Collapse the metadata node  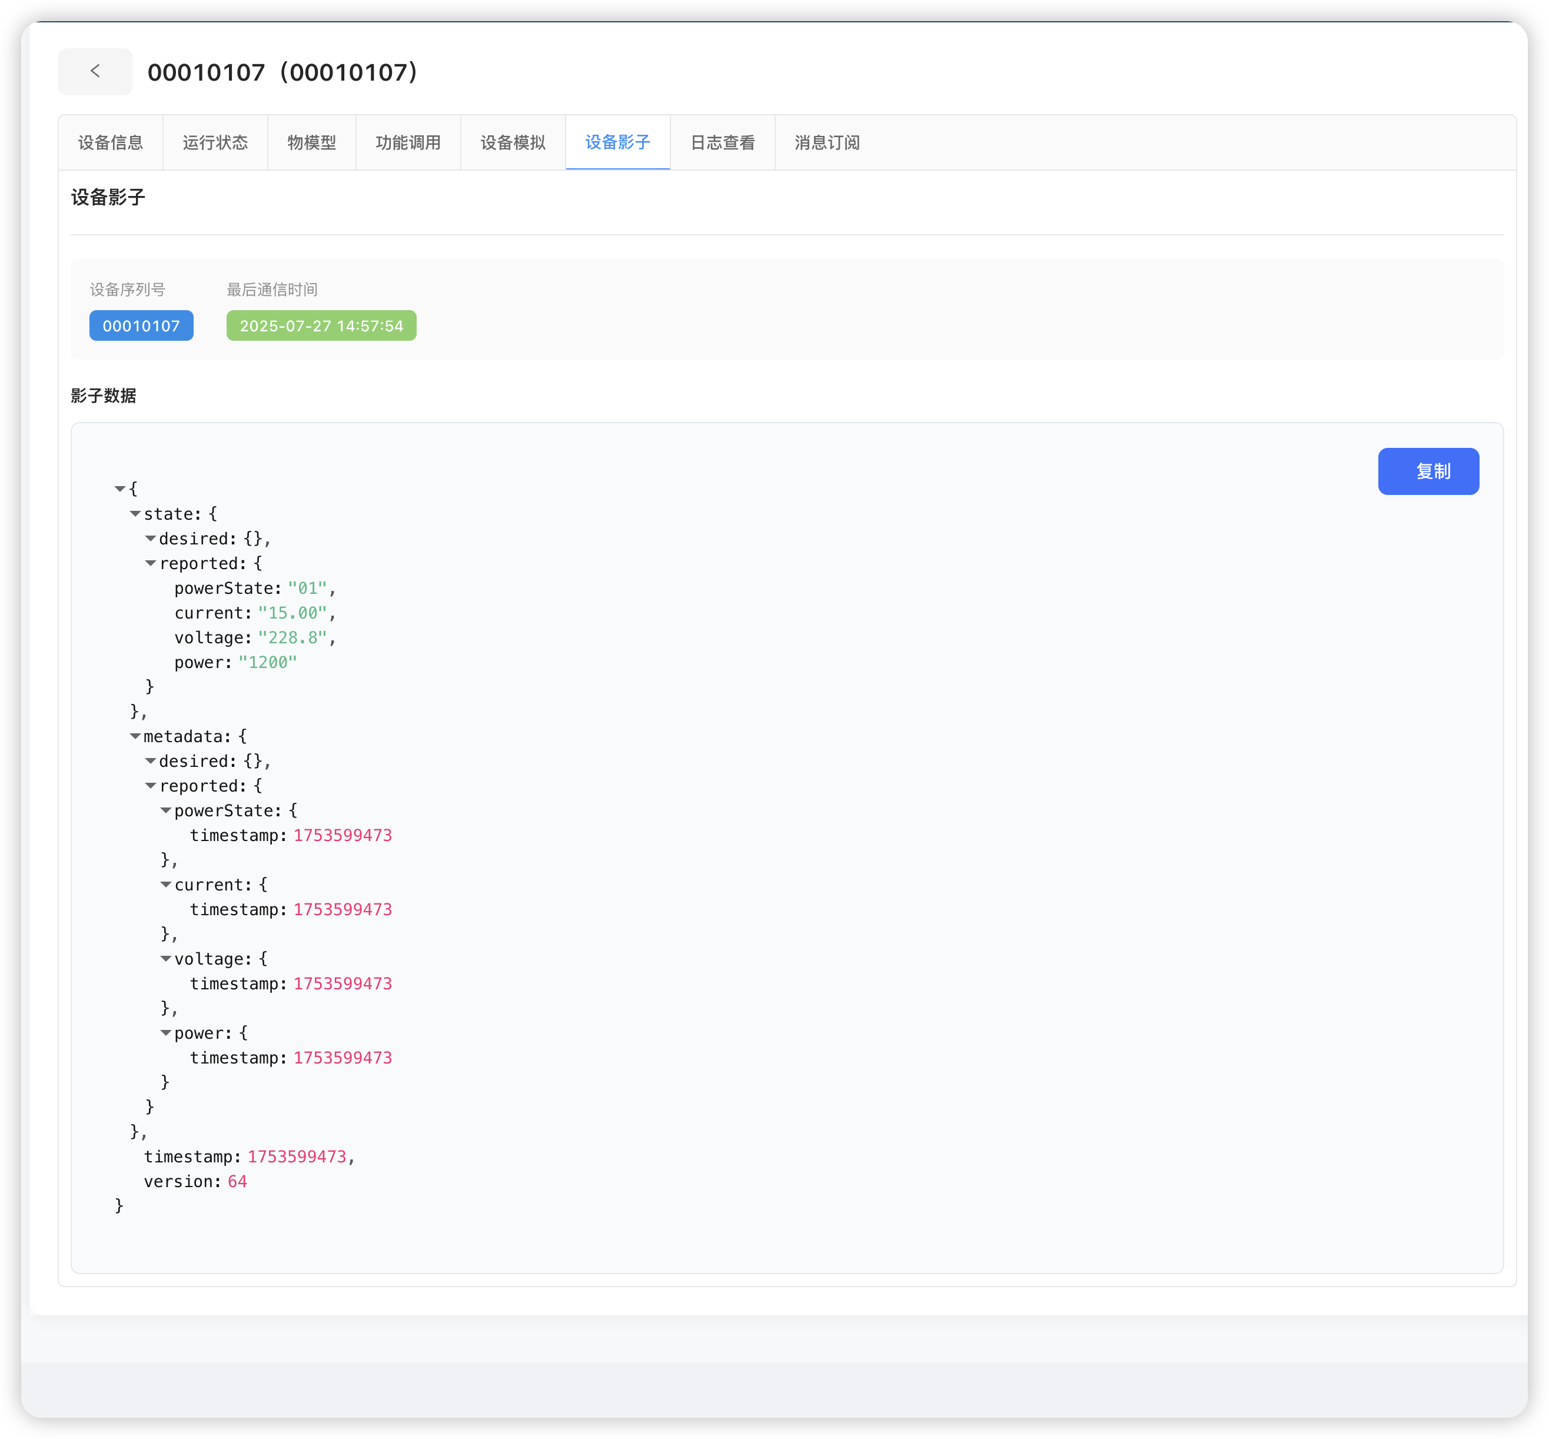coord(135,737)
